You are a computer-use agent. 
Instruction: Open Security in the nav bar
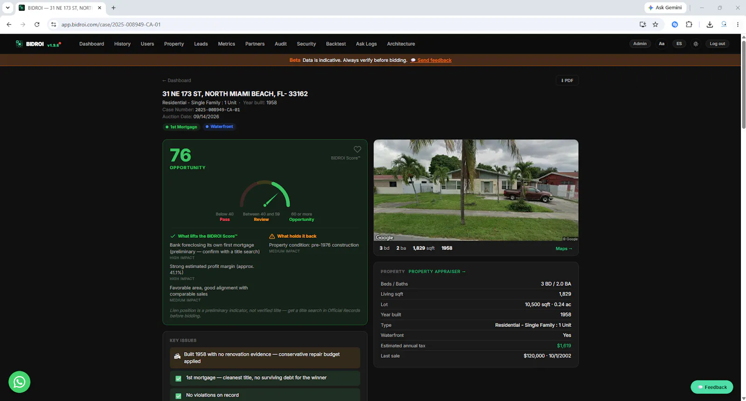click(x=306, y=44)
